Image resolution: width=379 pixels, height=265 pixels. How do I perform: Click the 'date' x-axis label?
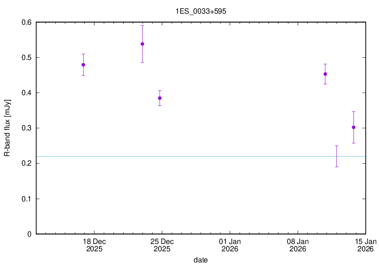coord(201,260)
